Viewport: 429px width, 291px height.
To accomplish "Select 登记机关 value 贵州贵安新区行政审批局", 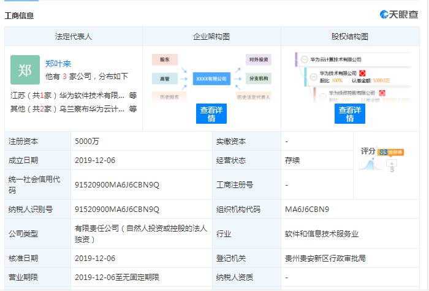I will 325,258.
